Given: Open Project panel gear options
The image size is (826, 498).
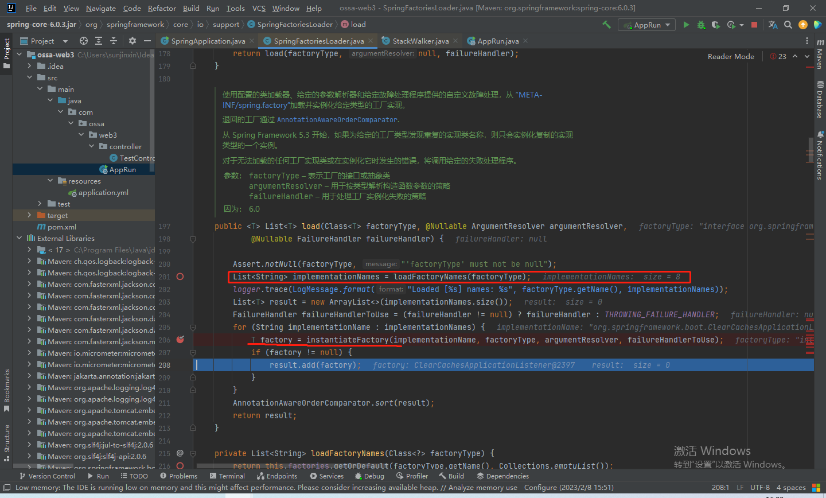Looking at the screenshot, I should tap(133, 41).
